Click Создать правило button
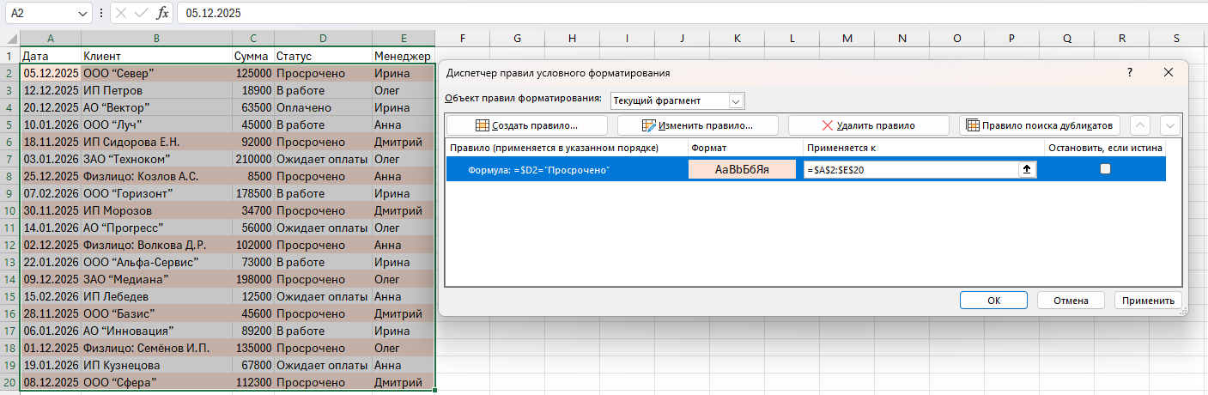 [527, 125]
